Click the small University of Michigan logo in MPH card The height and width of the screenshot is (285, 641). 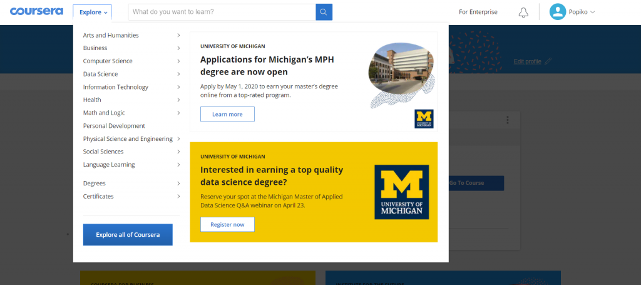pyautogui.click(x=424, y=118)
